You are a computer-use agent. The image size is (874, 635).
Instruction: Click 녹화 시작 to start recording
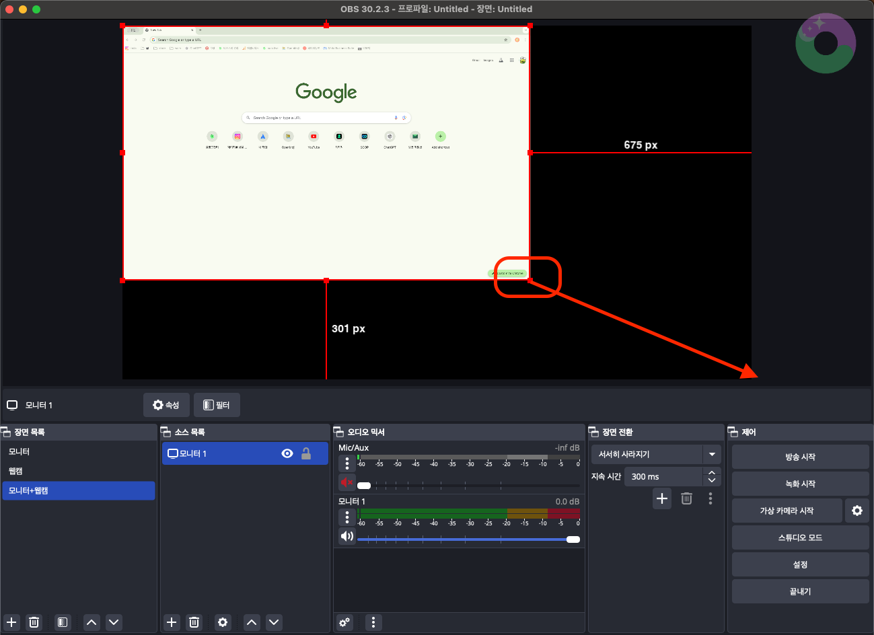801,484
